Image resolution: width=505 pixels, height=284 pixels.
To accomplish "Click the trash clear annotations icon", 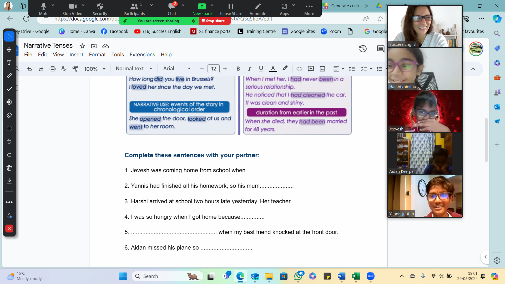I will tap(9, 168).
